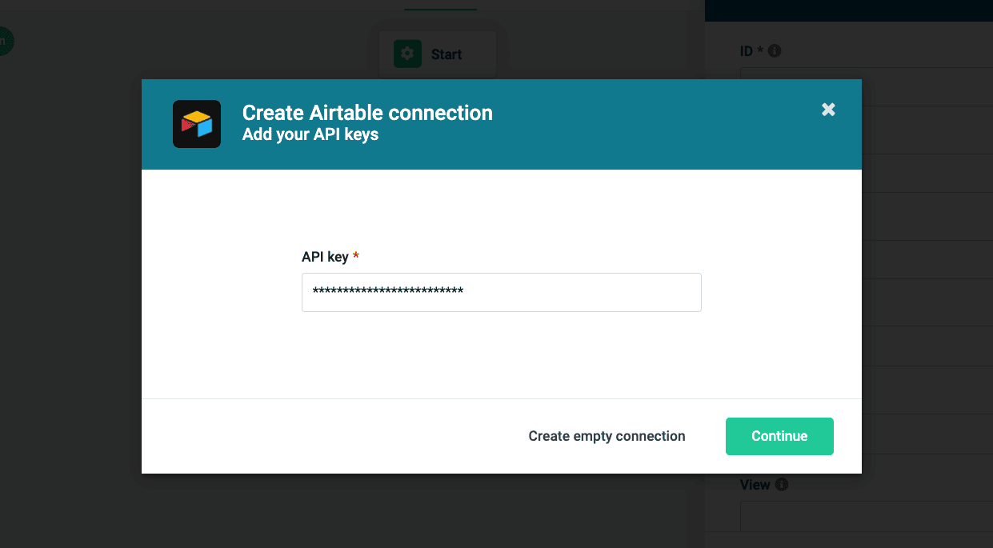The width and height of the screenshot is (993, 548).
Task: Click the View label in right panel
Action: pyautogui.click(x=755, y=485)
